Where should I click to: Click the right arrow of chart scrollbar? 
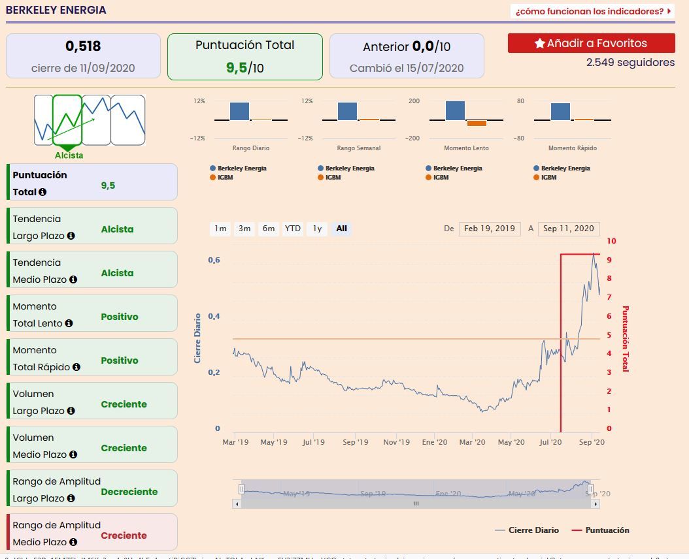tap(596, 503)
